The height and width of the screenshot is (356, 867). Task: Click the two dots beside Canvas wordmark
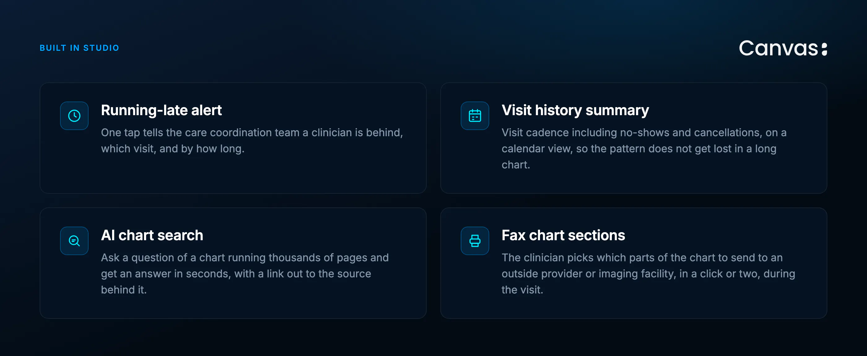[x=824, y=49]
